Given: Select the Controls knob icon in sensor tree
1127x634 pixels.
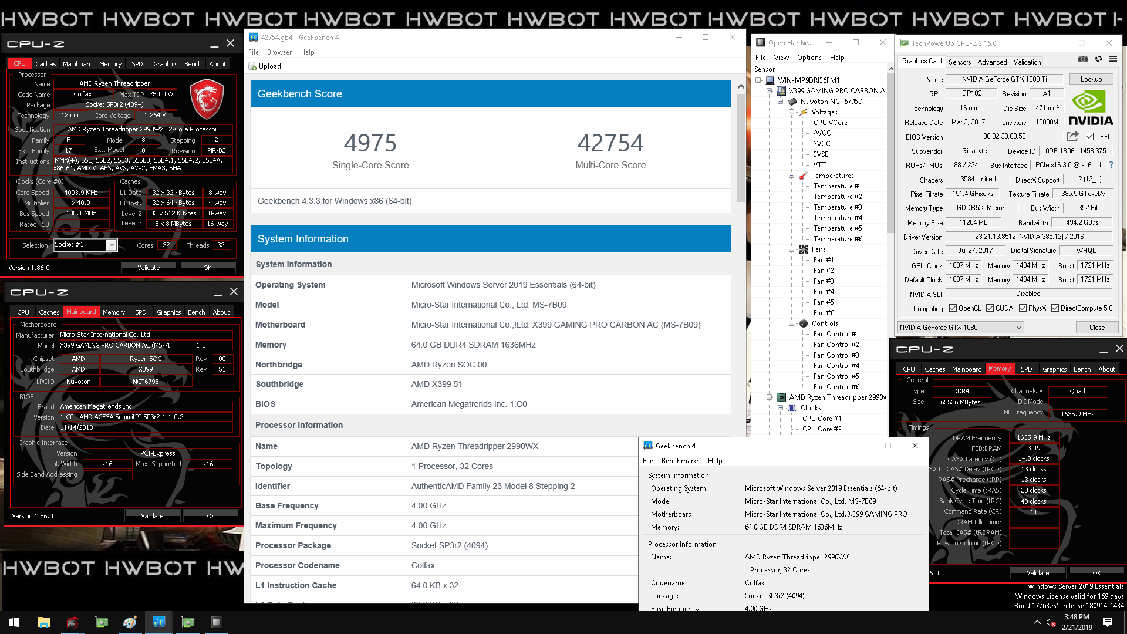Looking at the screenshot, I should tap(804, 323).
